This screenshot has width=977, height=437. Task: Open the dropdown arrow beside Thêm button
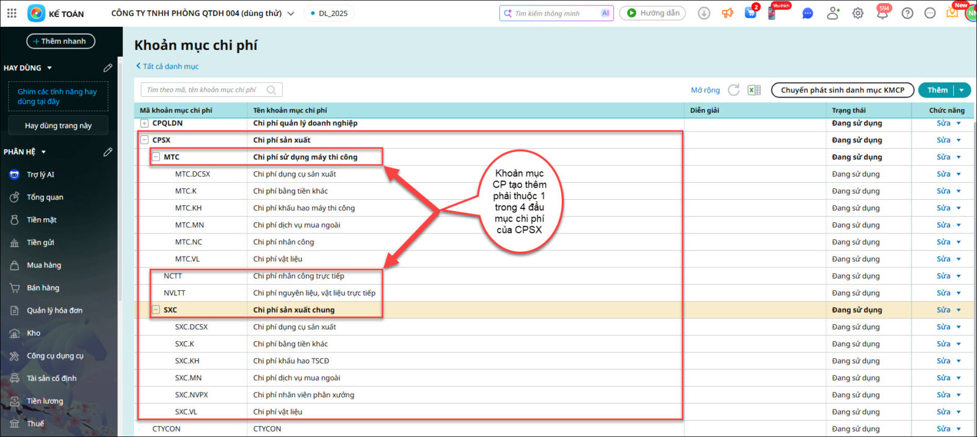pos(962,90)
